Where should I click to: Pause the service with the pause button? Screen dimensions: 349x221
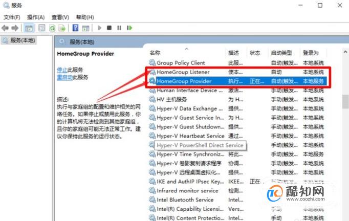(119, 28)
